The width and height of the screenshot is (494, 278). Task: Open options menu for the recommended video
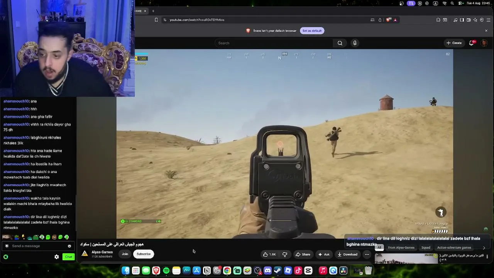487,256
